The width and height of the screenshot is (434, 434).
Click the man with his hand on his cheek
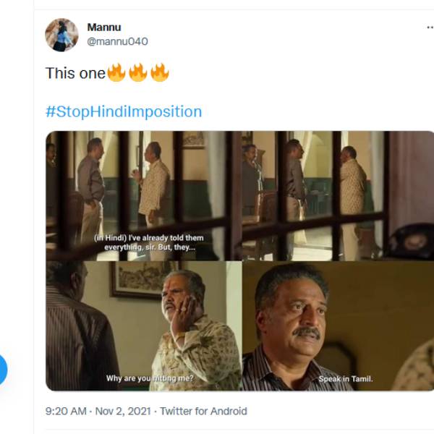[x=182, y=318]
